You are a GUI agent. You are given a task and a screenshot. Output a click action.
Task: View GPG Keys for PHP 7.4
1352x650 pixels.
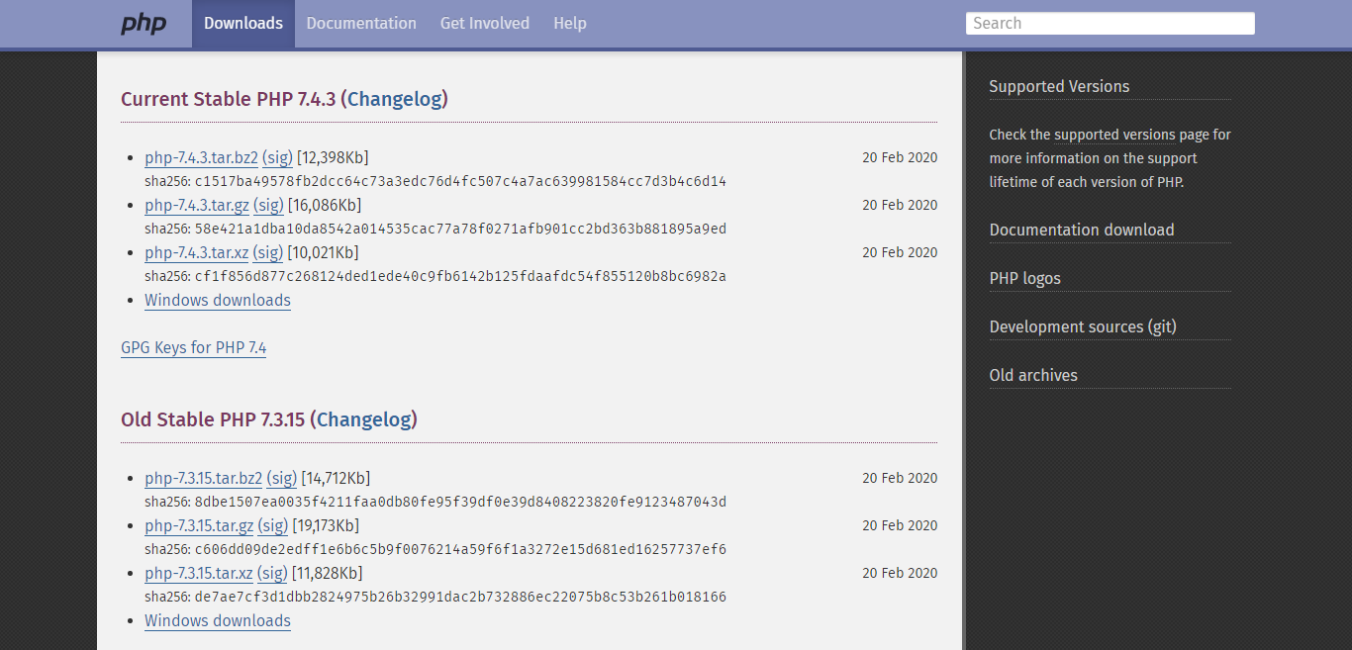click(x=193, y=348)
